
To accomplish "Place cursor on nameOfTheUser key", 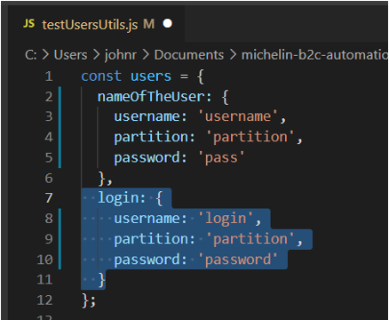I will pyautogui.click(x=151, y=97).
